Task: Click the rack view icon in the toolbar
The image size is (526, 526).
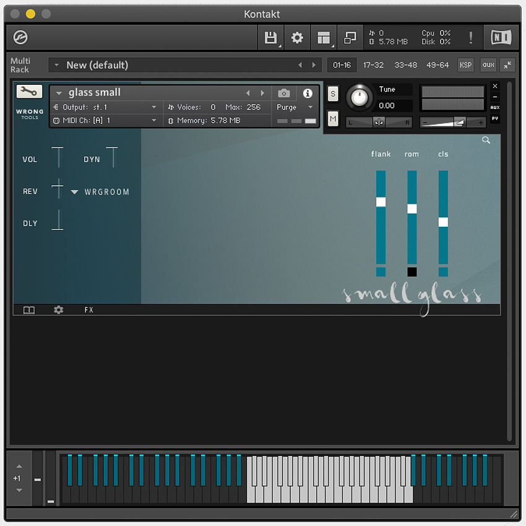Action: tap(324, 37)
